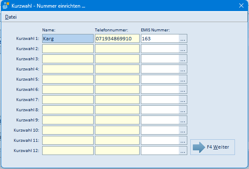Click the Kurzwahl 4 phone number field
Screen dimensions: 249x169
pyautogui.click(x=117, y=69)
